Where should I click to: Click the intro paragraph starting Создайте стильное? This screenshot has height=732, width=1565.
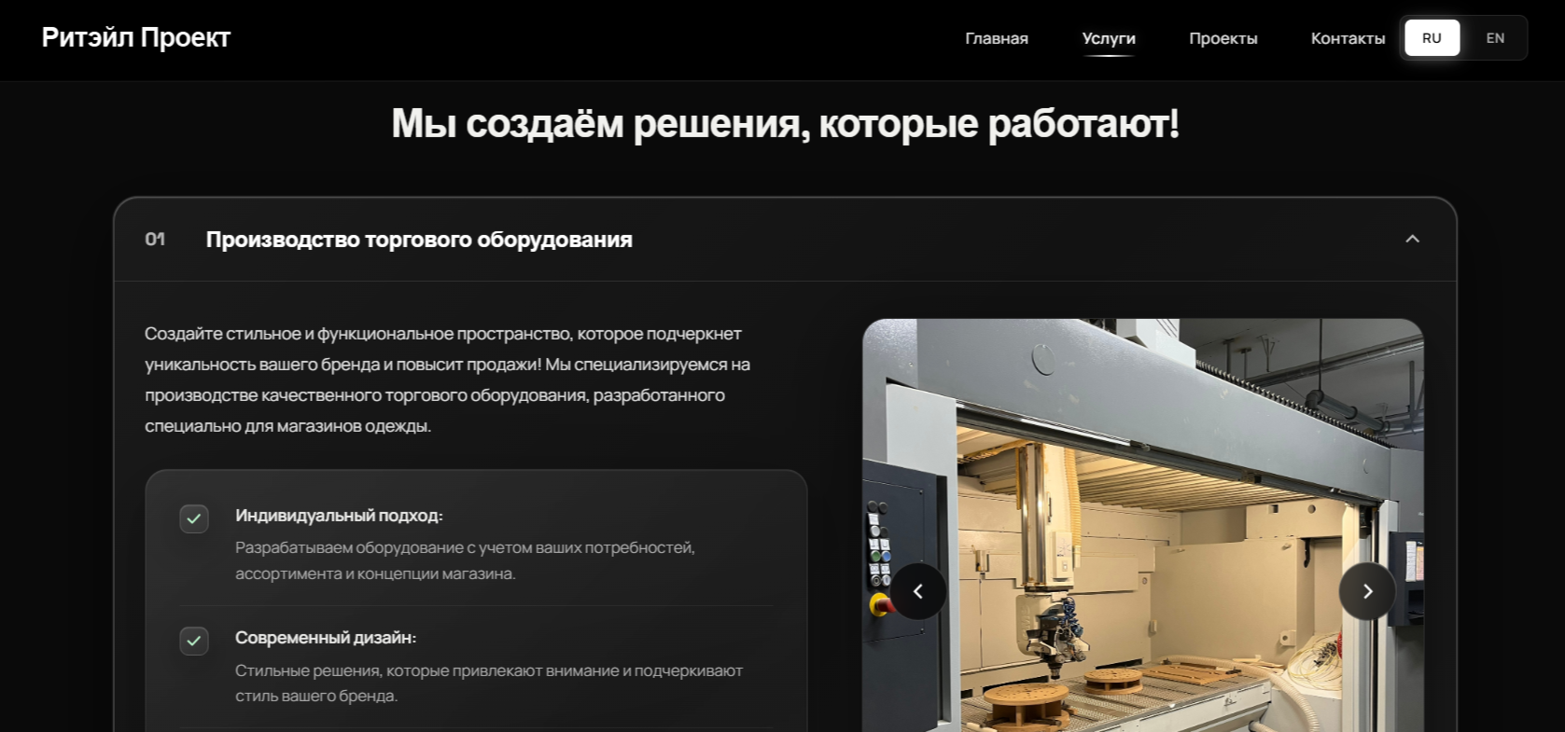[x=448, y=380]
